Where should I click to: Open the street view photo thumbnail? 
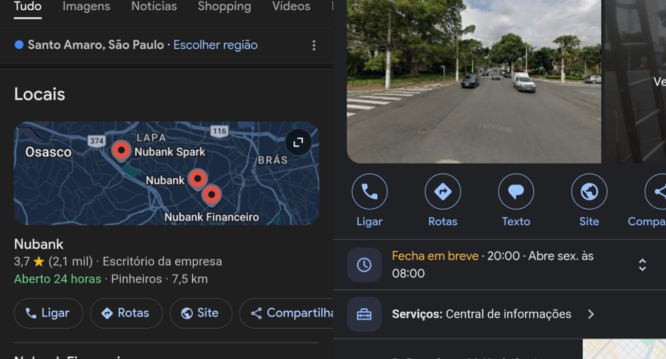tap(474, 81)
